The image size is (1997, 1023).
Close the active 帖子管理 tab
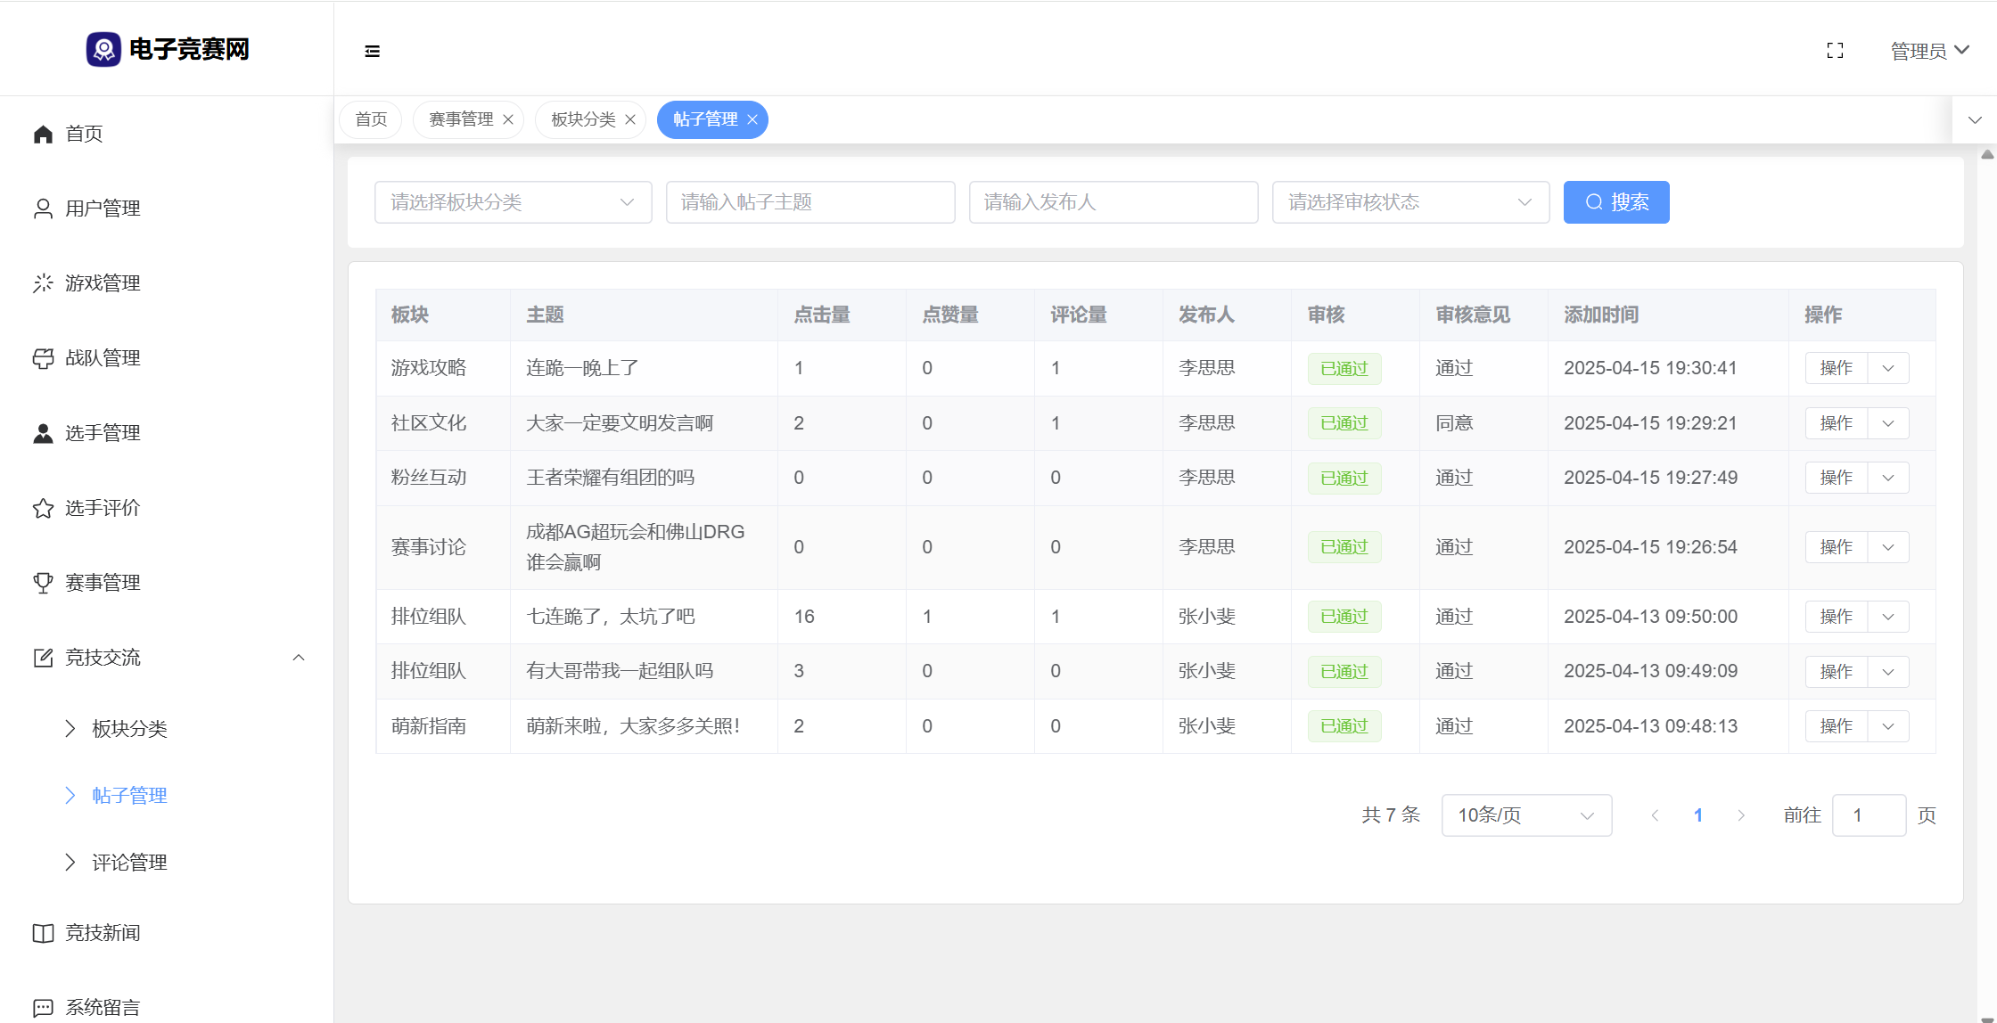pyautogui.click(x=752, y=119)
